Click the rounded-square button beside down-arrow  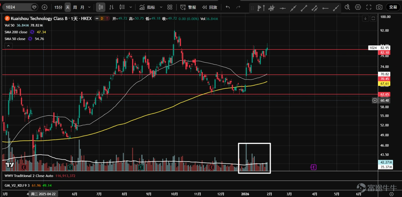coord(373,18)
